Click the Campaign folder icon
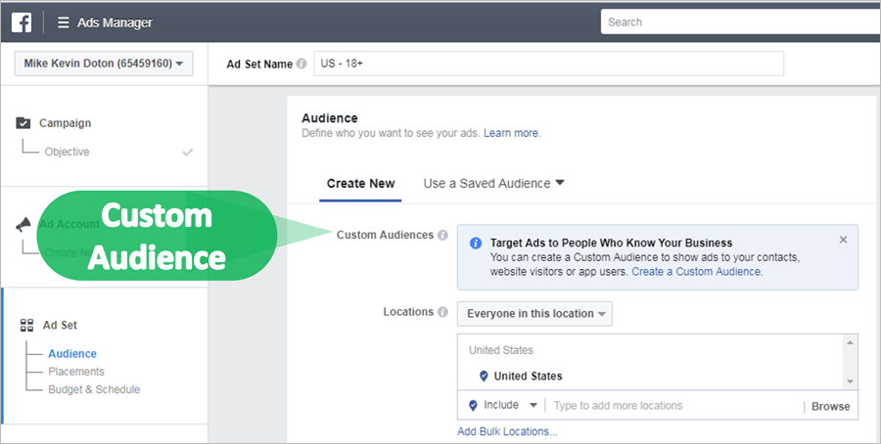Viewport: 881px width, 444px height. [23, 122]
